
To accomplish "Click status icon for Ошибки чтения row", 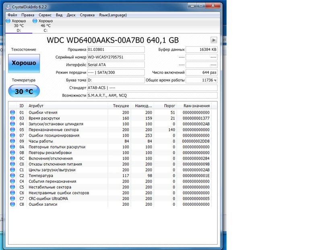I will (x=12, y=112).
